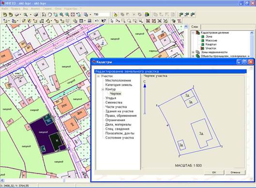The width and height of the screenshot is (256, 188).
Task: Click the undo arrow icon
Action: click(96, 21)
